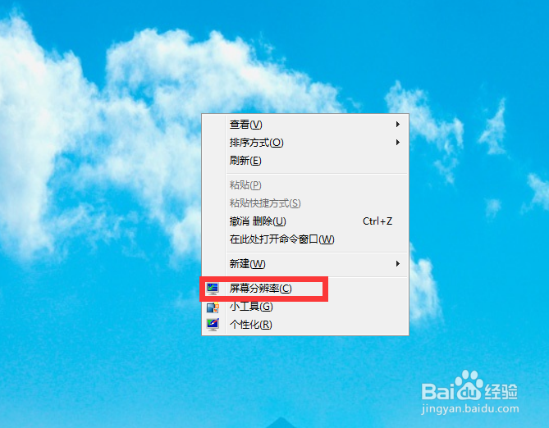
Task: Choose 刷新(E) to refresh desktop
Action: click(305, 161)
